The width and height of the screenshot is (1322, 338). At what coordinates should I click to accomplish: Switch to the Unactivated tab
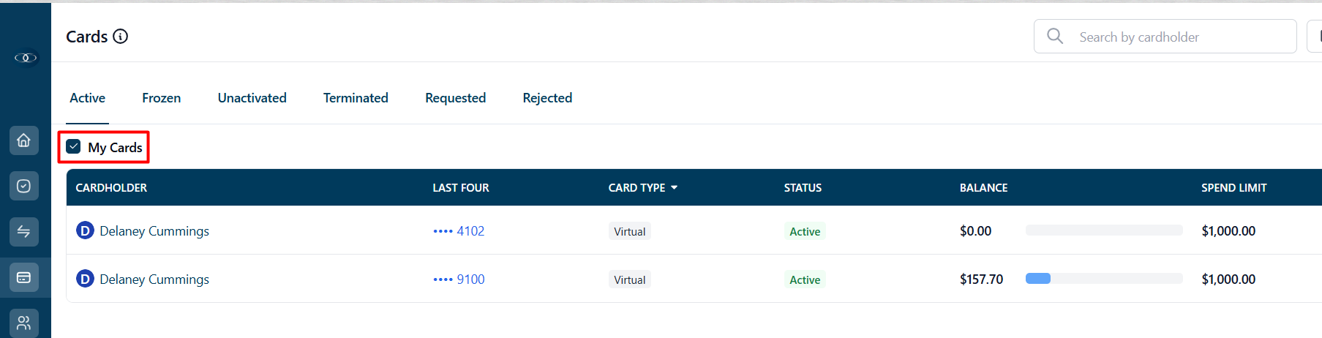252,98
